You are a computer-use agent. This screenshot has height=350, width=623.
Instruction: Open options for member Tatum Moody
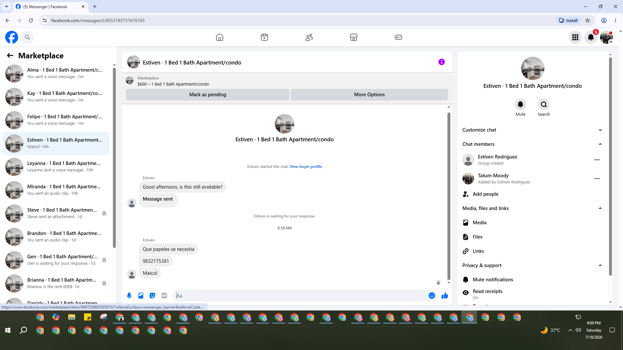(x=597, y=179)
